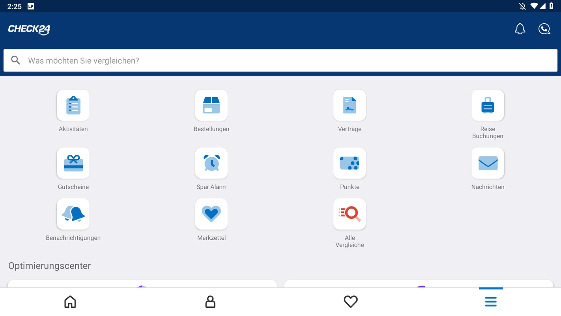Open the favorites heart tab
Screen dimensions: 561x316
click(351, 302)
